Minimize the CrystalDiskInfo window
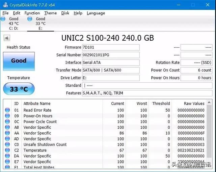The height and width of the screenshot is (172, 216). point(179,5)
